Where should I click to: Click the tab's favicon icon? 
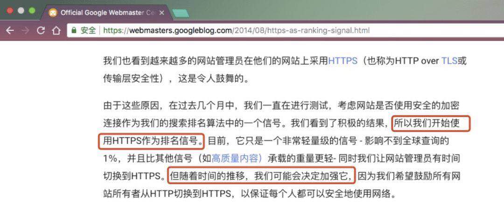[x=53, y=13]
